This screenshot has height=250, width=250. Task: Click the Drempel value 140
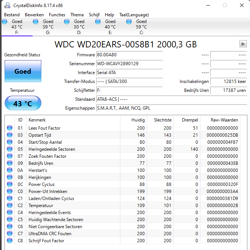194,149
